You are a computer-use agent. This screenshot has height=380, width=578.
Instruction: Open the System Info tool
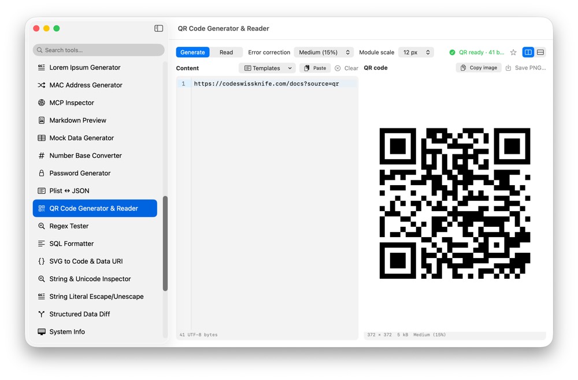tap(95, 331)
